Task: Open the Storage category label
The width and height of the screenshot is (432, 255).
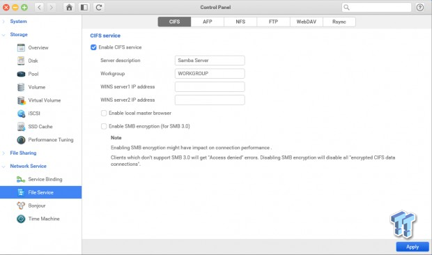Action: [19, 35]
